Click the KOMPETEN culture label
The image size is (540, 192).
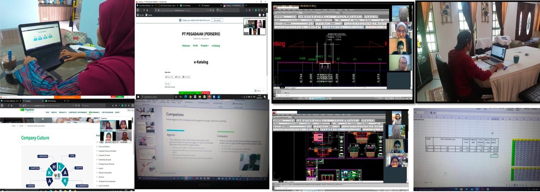pyautogui.click(x=34, y=168)
